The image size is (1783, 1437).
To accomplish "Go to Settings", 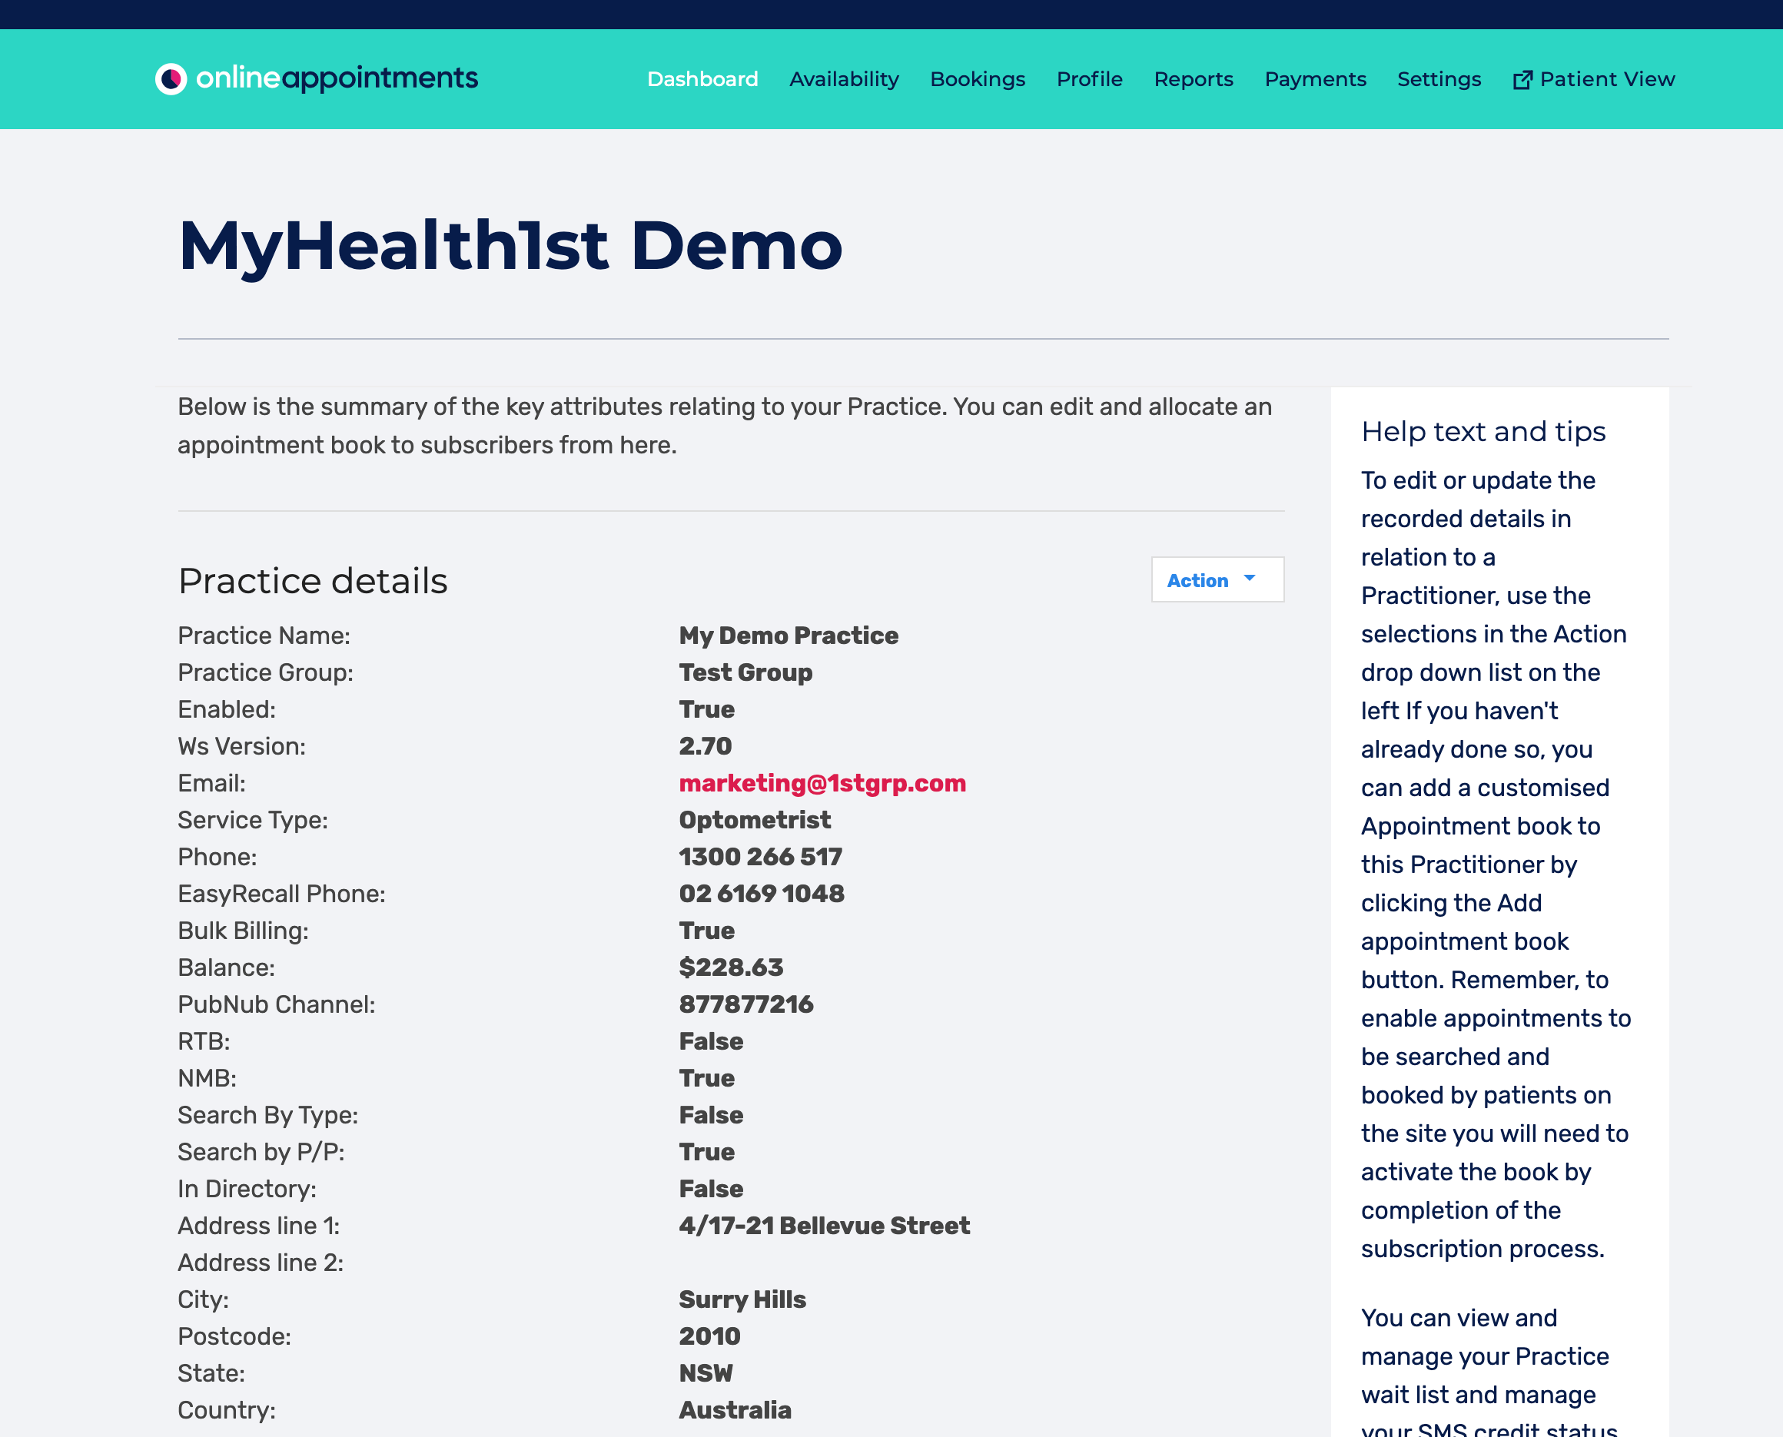I will click(x=1439, y=78).
